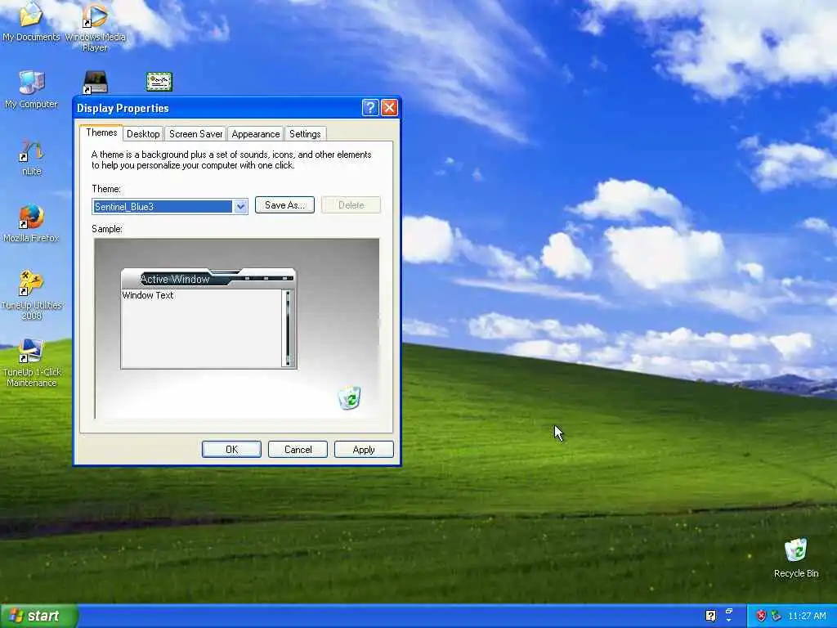837x628 pixels.
Task: Select the Recycle Bin desktop icon
Action: point(796,558)
